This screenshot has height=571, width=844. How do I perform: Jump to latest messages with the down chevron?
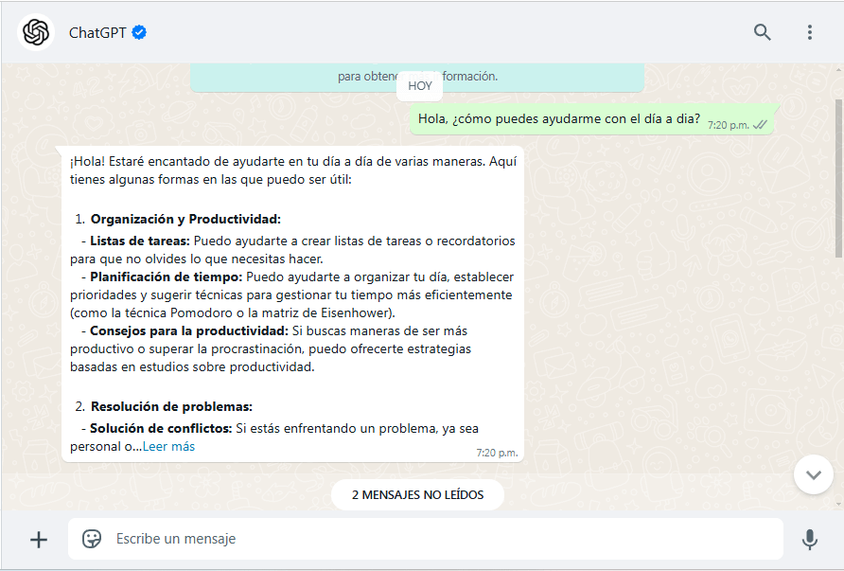coord(813,473)
